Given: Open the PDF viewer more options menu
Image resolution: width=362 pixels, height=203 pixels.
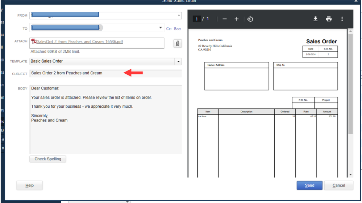Looking at the screenshot, I should coord(342,19).
